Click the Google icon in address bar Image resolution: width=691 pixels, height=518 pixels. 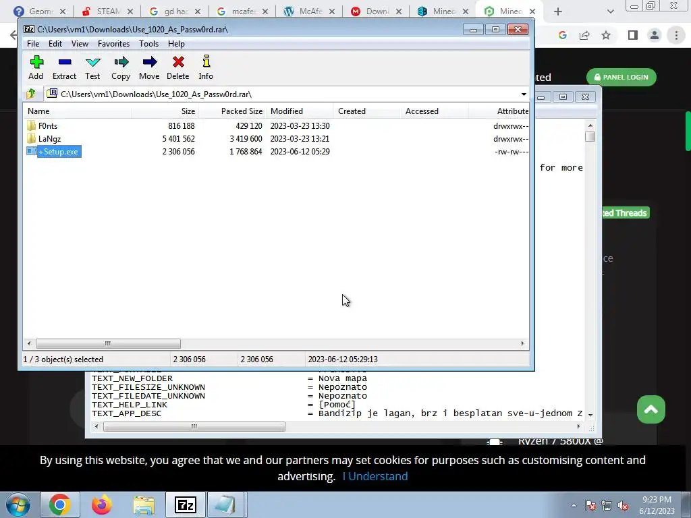point(563,35)
